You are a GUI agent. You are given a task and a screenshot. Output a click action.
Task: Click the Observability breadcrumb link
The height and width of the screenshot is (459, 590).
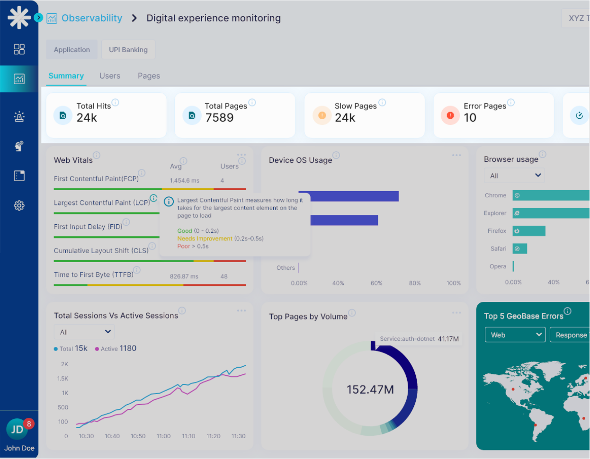pos(92,18)
